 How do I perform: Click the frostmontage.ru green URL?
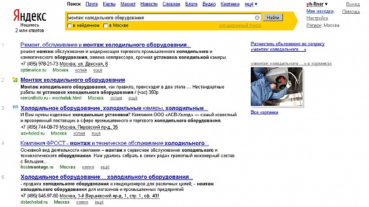(x=37, y=167)
